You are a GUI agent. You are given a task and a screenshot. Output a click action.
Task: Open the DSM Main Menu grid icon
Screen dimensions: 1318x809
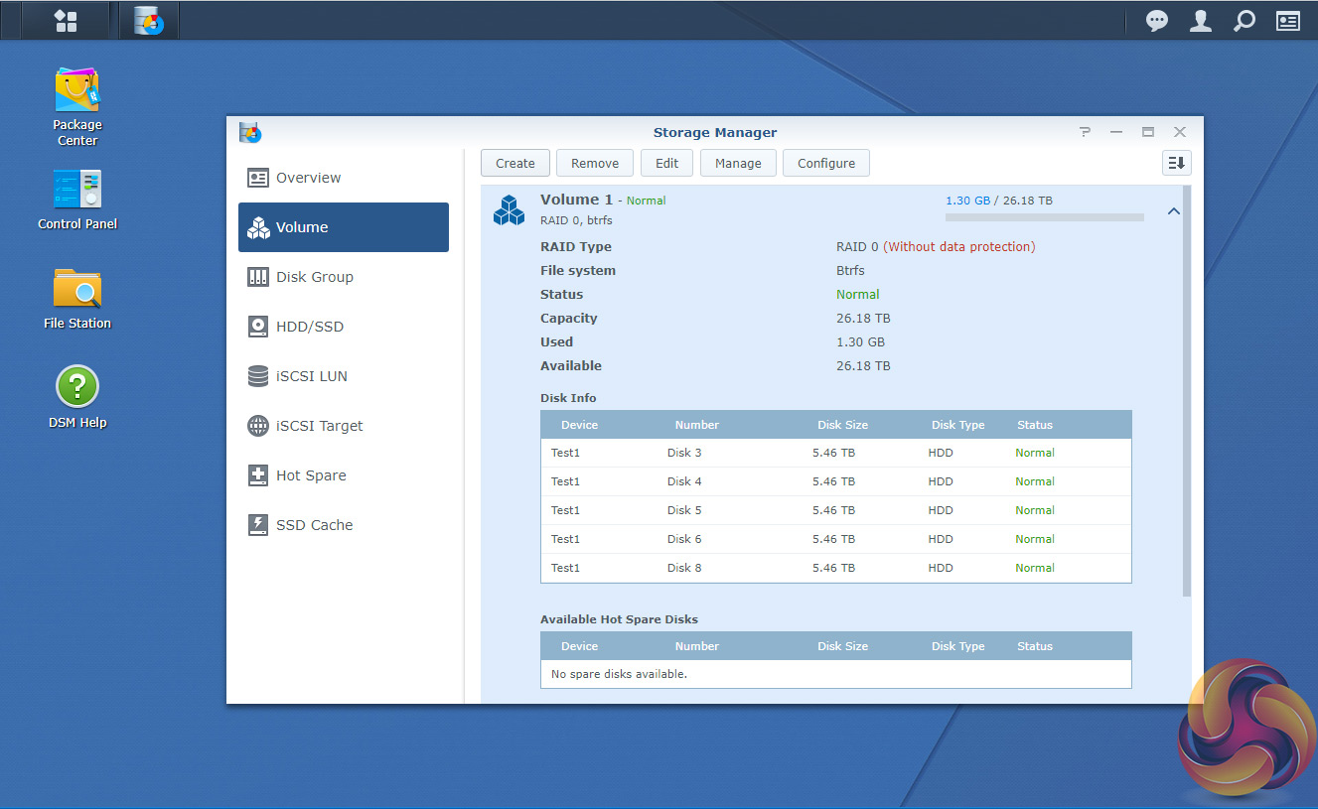coord(66,20)
